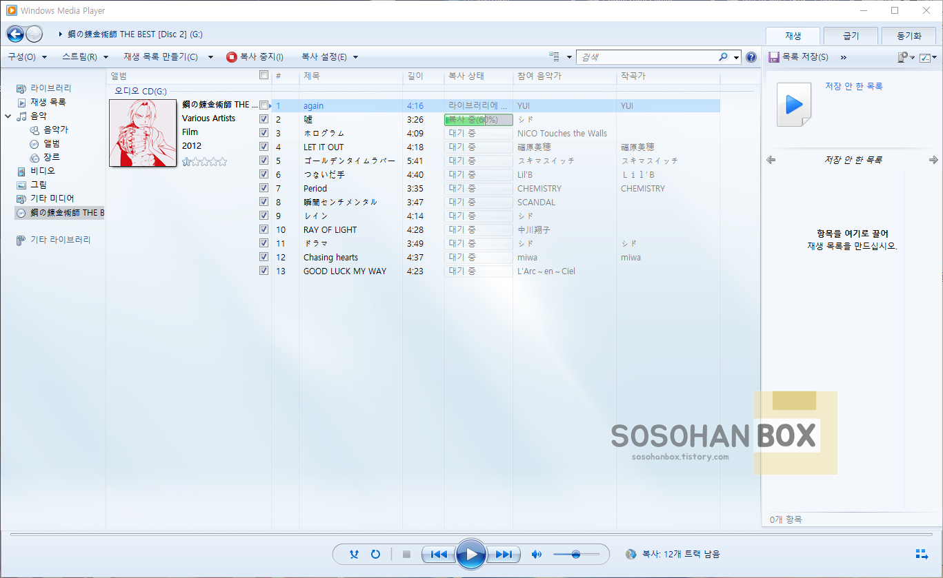This screenshot has width=943, height=578.
Task: Go to previous list with left arrow
Action: click(x=771, y=160)
